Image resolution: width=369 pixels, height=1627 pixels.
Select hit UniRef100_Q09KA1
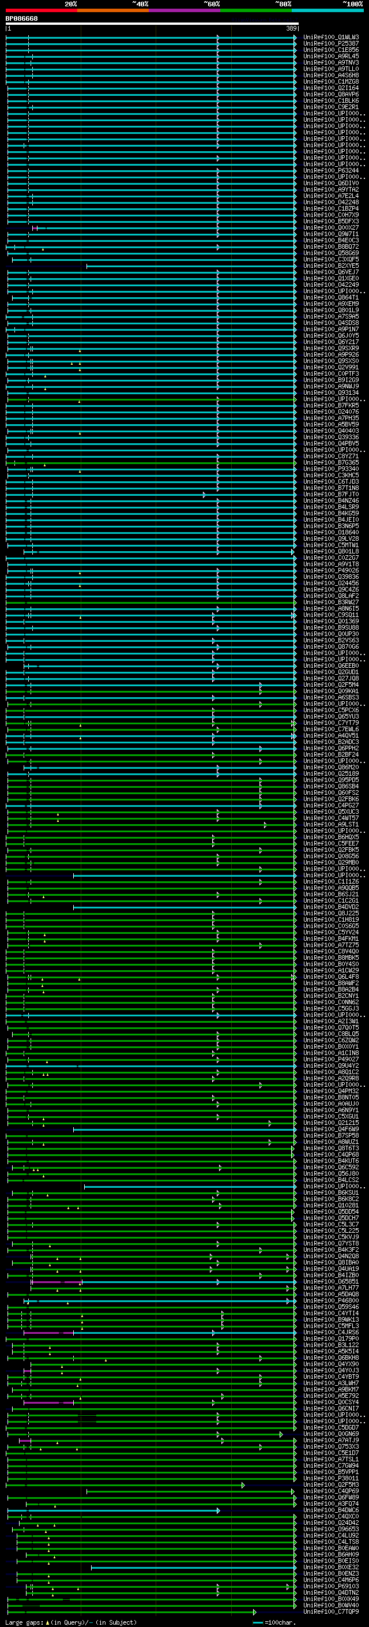click(331, 691)
